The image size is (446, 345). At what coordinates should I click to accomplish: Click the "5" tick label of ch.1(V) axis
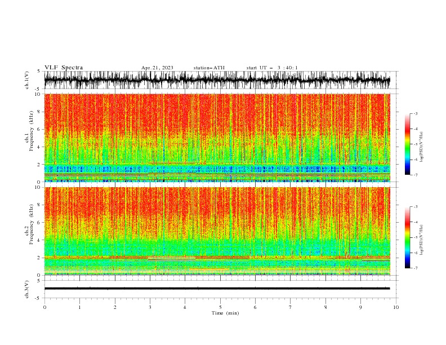click(x=39, y=71)
